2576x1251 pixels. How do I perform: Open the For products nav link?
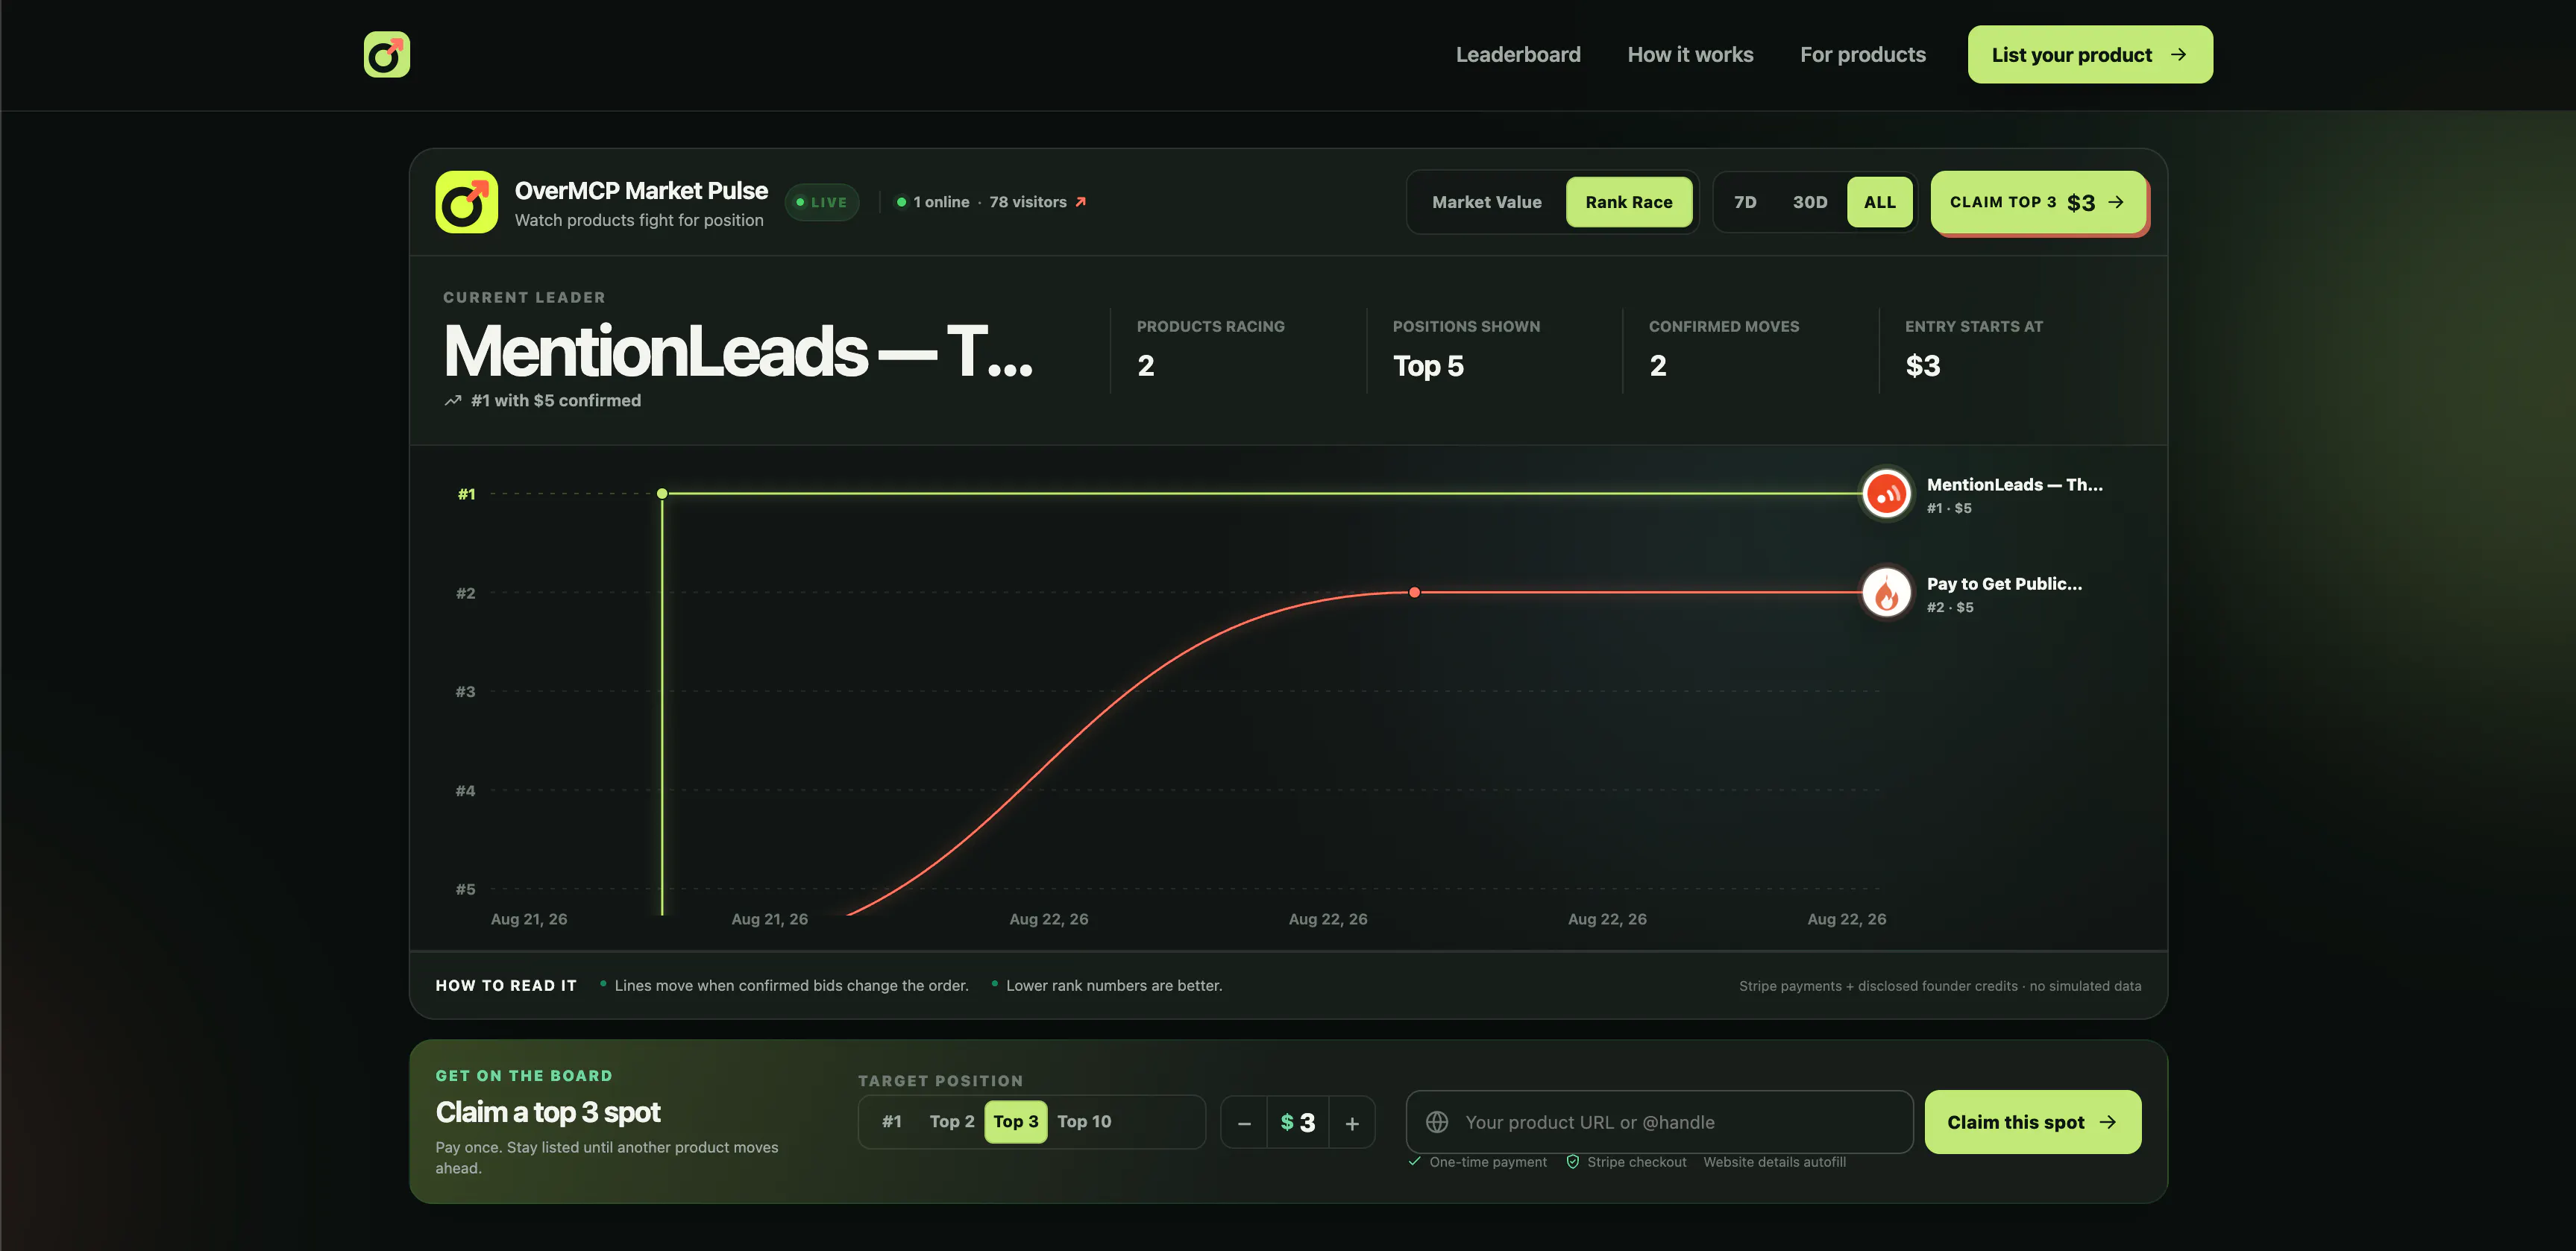1862,54
